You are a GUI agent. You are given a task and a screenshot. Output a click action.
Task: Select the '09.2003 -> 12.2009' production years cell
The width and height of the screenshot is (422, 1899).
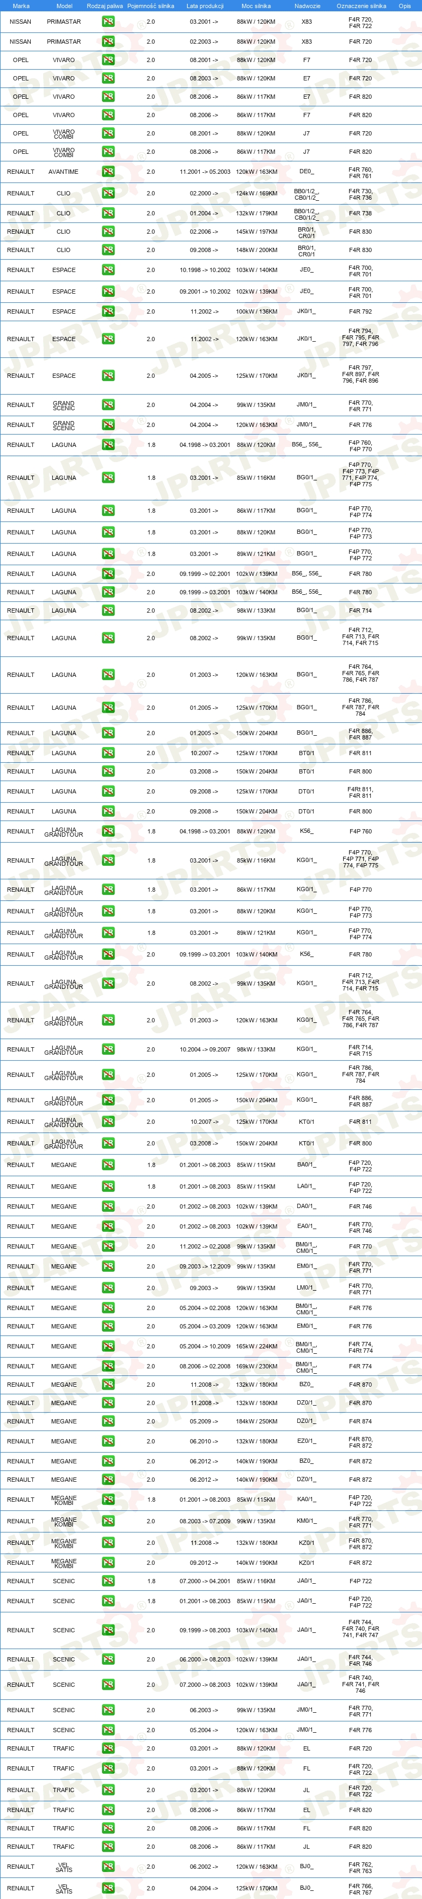pos(205,1266)
